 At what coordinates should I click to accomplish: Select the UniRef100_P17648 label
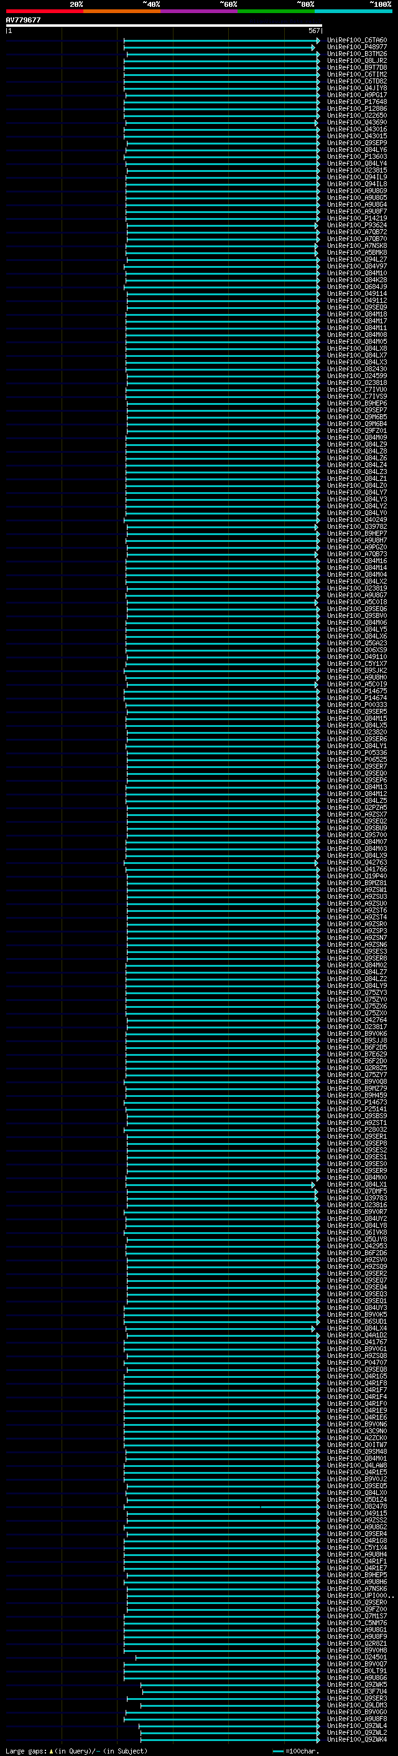(356, 102)
